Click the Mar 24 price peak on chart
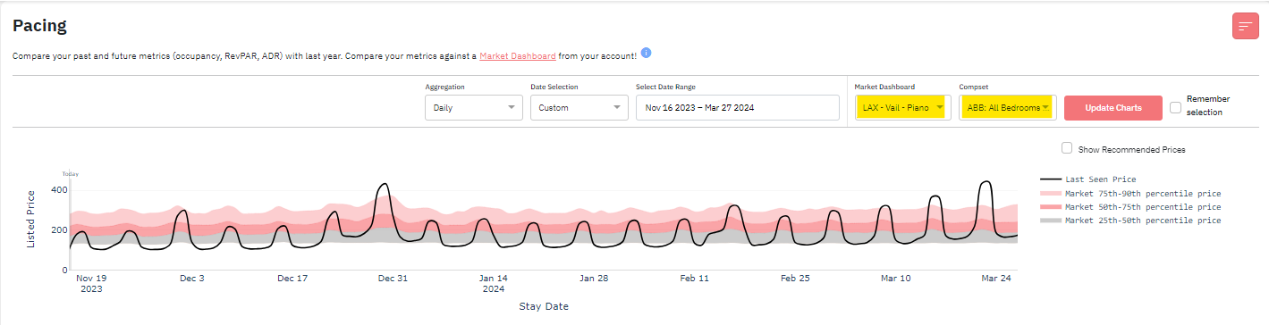Viewport: 1269px width, 325px height. click(986, 183)
